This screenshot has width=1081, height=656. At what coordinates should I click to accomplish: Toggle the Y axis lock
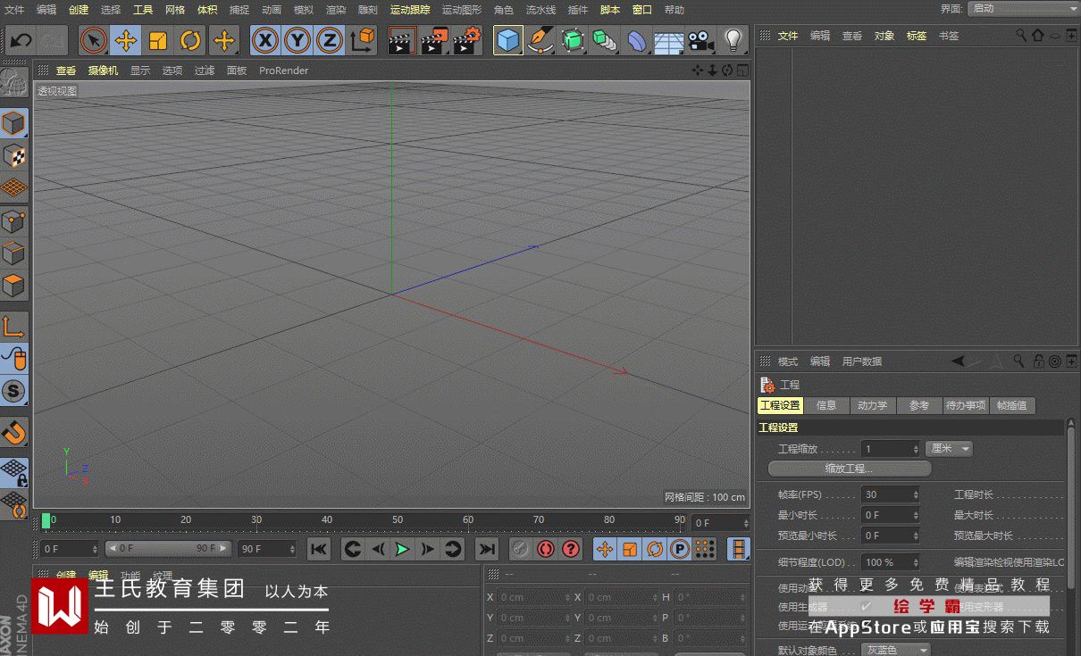pos(297,40)
